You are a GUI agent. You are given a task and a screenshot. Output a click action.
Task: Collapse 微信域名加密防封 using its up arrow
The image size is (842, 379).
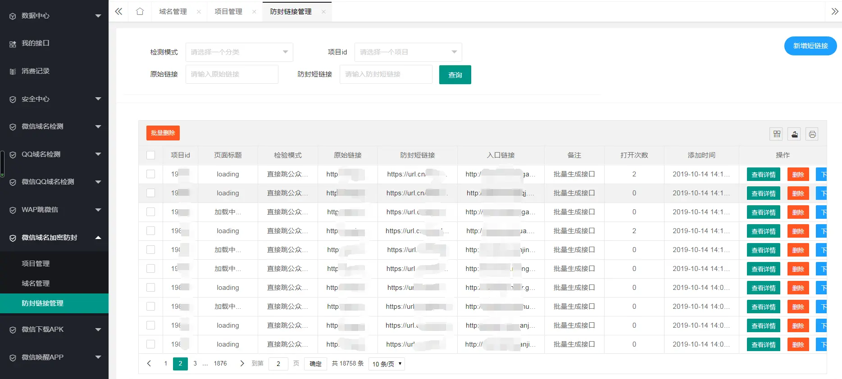pyautogui.click(x=98, y=237)
